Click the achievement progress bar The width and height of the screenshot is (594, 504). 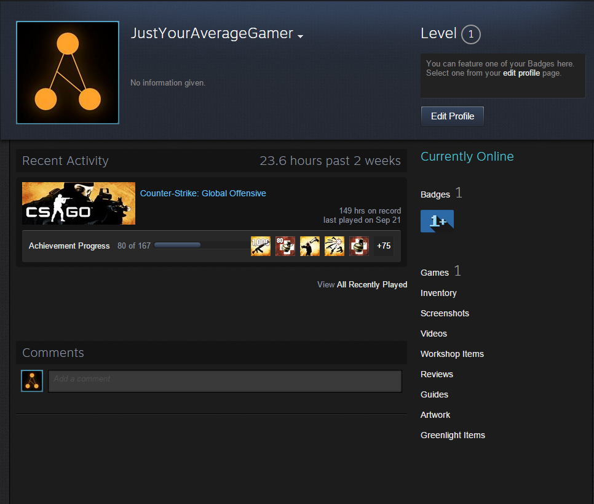tap(201, 245)
